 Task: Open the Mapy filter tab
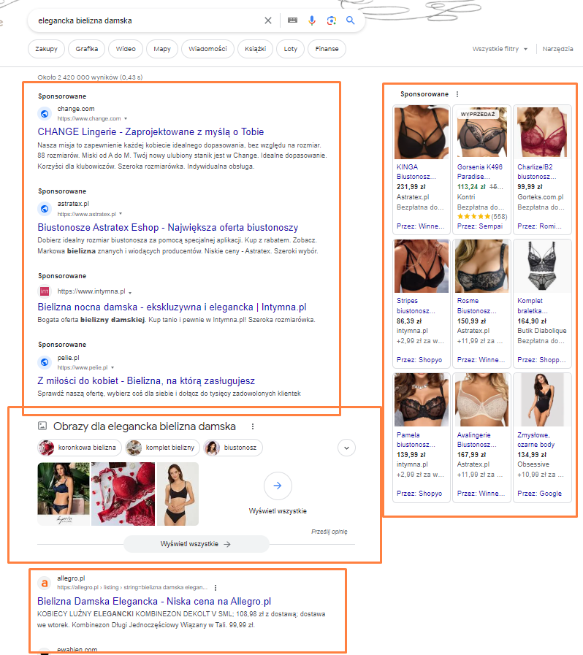click(x=162, y=49)
